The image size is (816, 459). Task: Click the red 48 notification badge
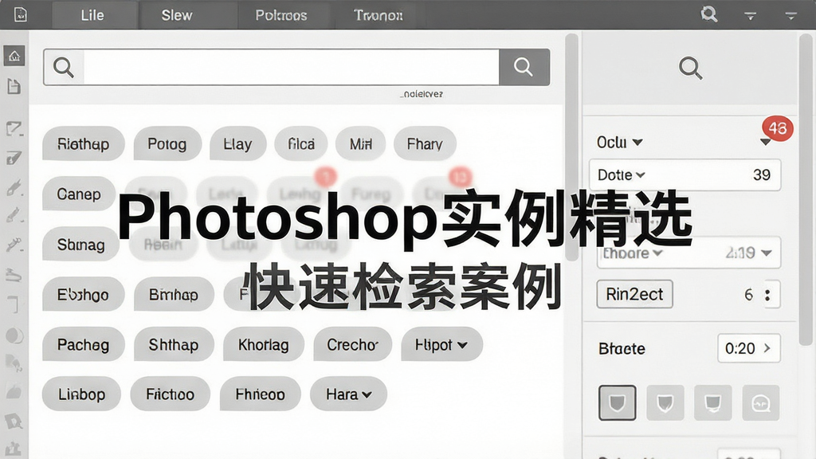pyautogui.click(x=778, y=128)
